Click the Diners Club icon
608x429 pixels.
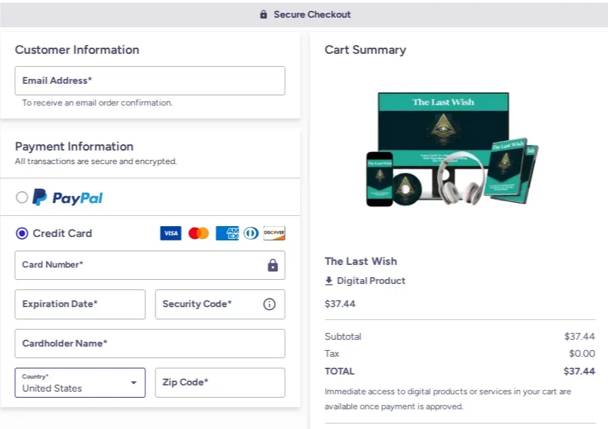(x=250, y=233)
